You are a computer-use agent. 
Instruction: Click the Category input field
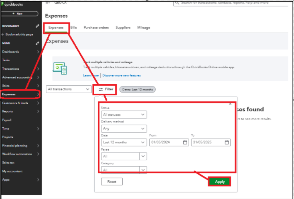(x=120, y=170)
